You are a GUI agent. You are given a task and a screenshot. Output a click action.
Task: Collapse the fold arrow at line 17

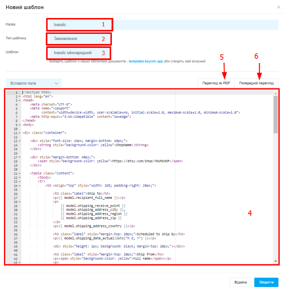(x=19, y=157)
